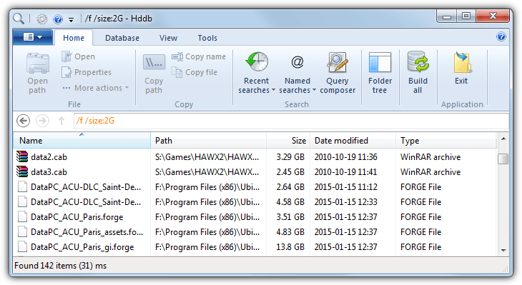
Task: Select the data2.cab file row
Action: pyautogui.click(x=255, y=156)
